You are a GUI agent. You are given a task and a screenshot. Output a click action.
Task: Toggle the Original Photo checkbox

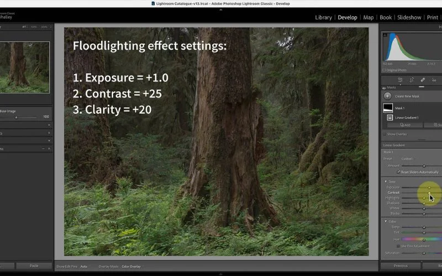[385, 70]
